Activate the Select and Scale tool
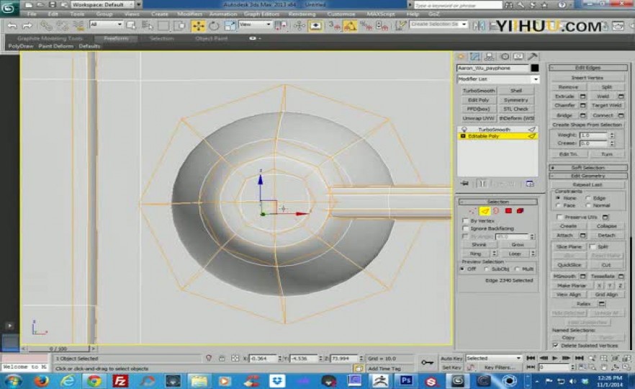The width and height of the screenshot is (635, 389). pyautogui.click(x=230, y=26)
